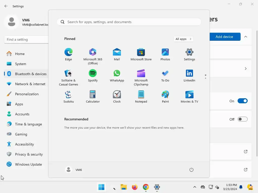The width and height of the screenshot is (258, 193).
Task: Open the display/network tray icon
Action: click(211, 187)
